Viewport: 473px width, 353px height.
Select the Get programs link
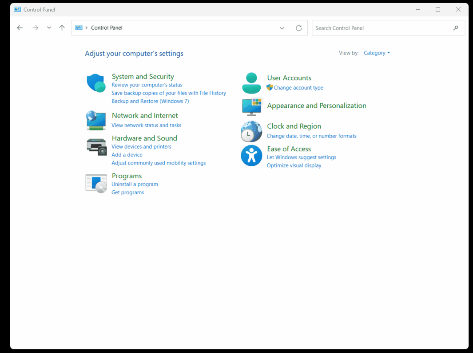[127, 192]
